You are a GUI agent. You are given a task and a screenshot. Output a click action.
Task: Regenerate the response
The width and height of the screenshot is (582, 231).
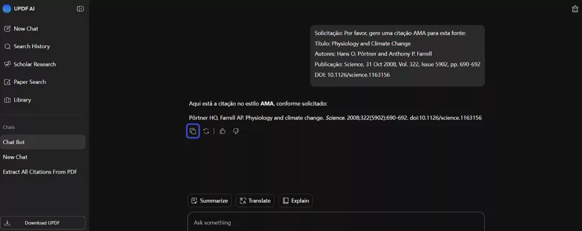click(206, 131)
